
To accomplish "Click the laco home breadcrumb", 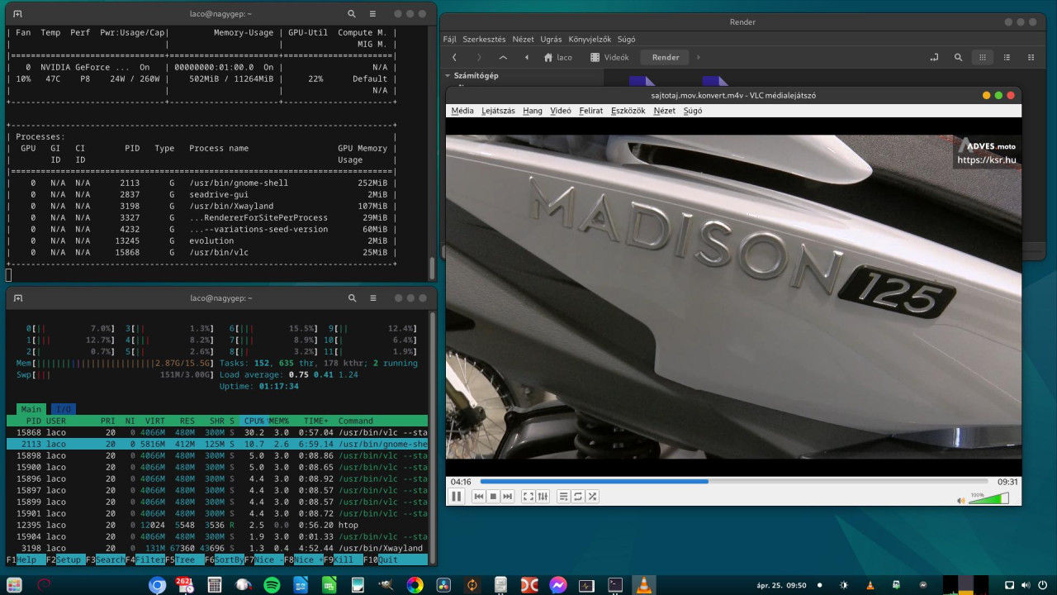I will [x=558, y=58].
